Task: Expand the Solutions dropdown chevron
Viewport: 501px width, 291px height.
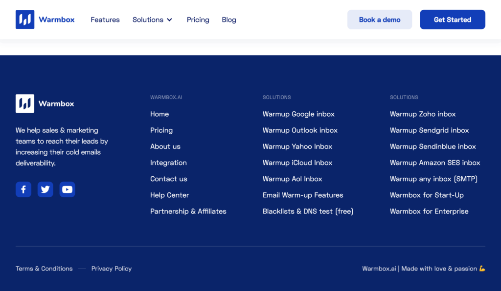Action: 170,20
